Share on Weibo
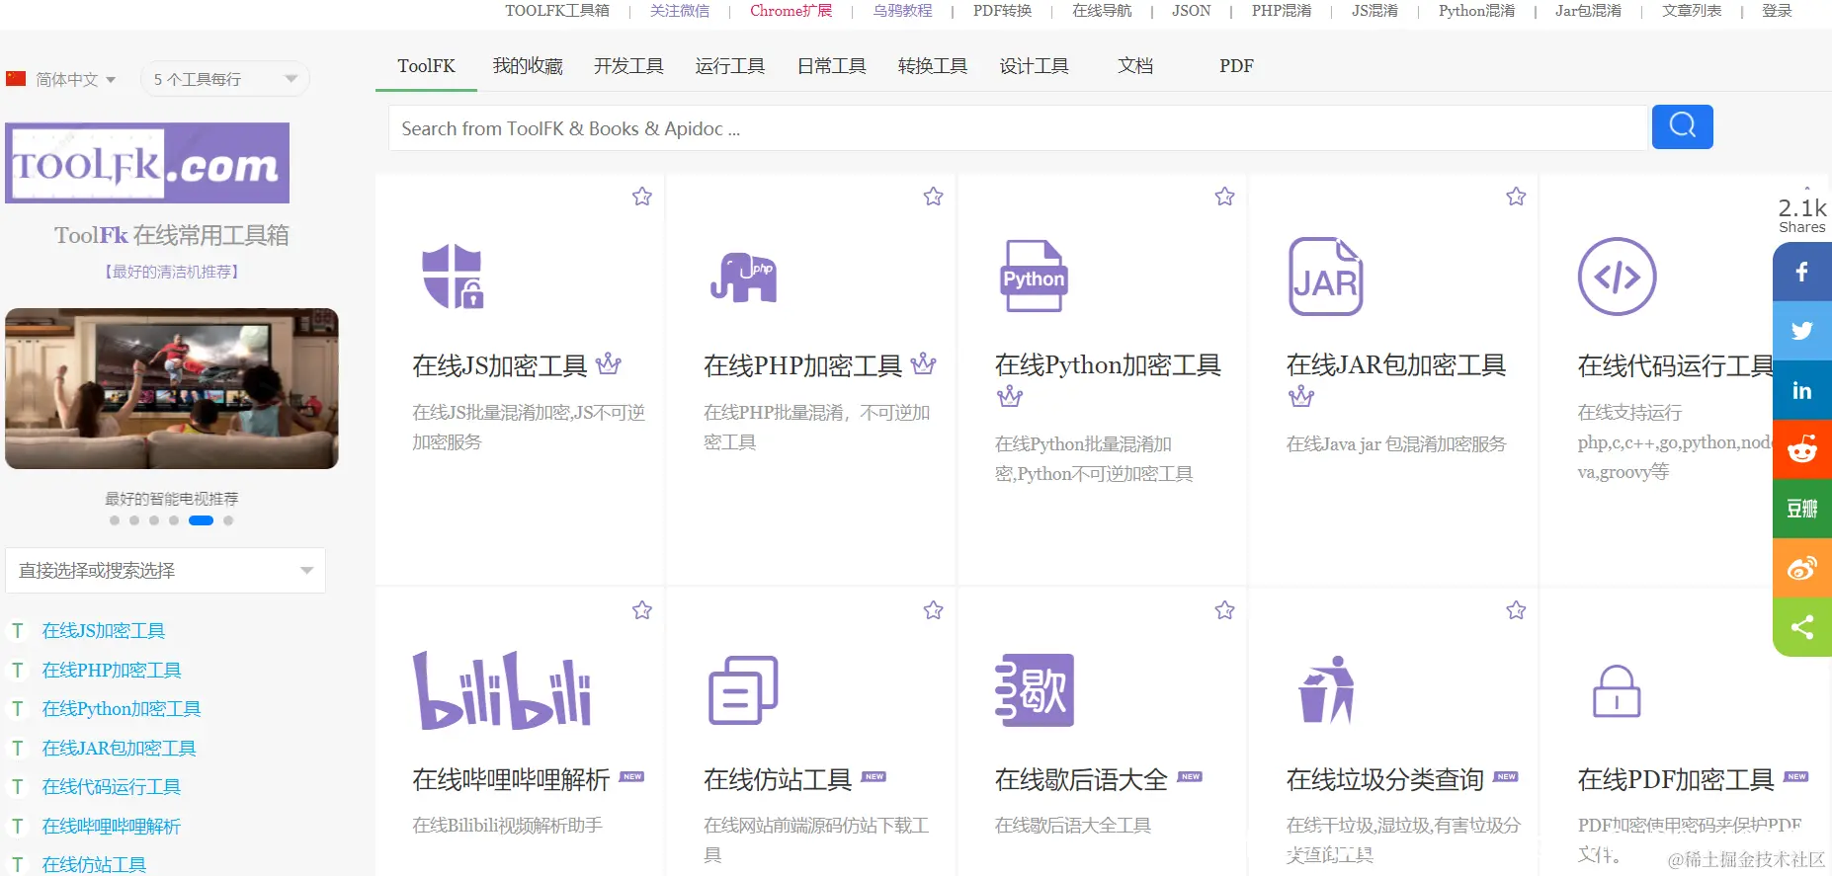The height and width of the screenshot is (876, 1832). [1802, 568]
